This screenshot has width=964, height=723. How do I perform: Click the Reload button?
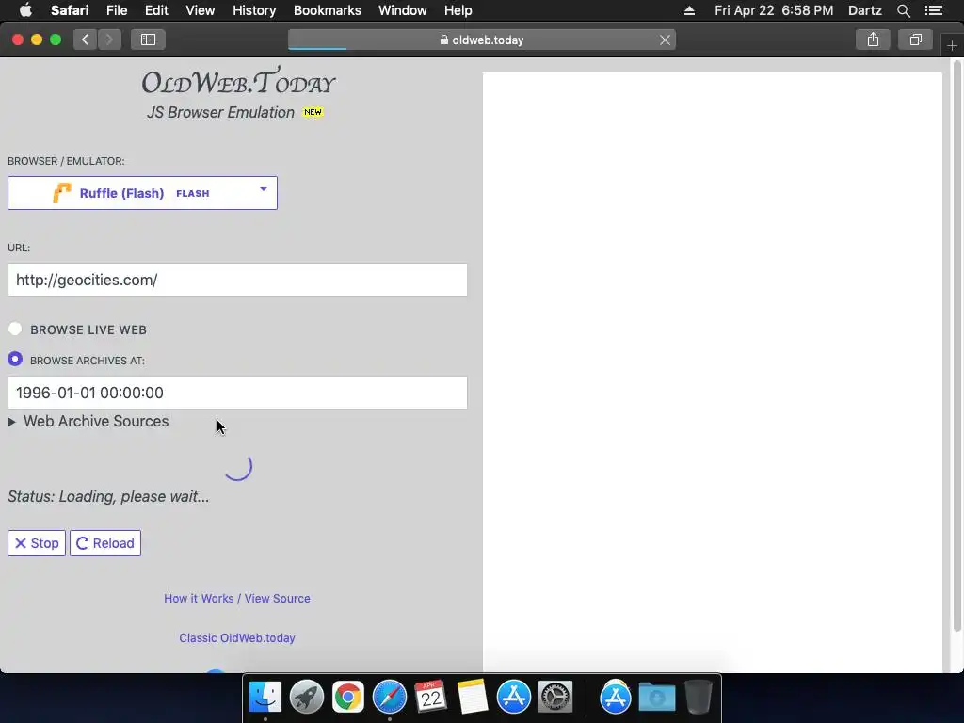(105, 543)
